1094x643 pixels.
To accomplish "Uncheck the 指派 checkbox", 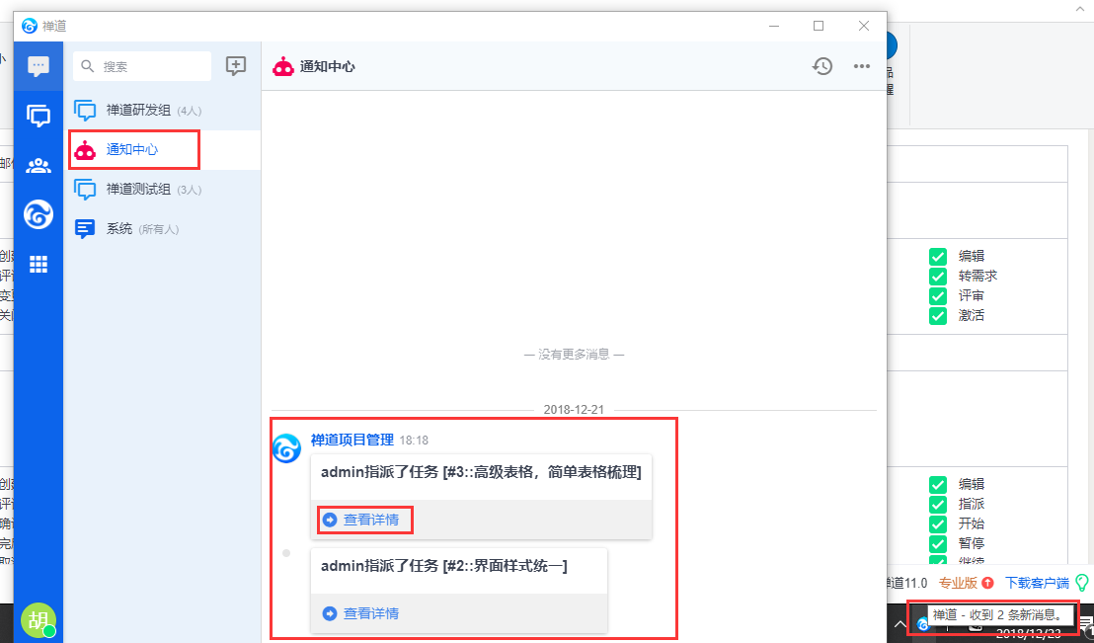I will (938, 504).
